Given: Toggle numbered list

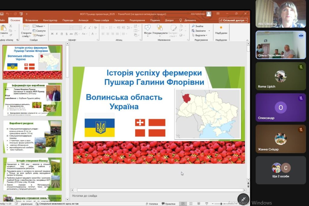Looking at the screenshot, I should [x=112, y=27].
